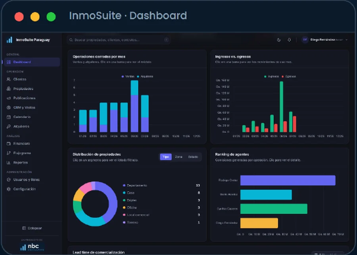The width and height of the screenshot is (357, 255).
Task: Open Financiero section link
Action: tap(32, 144)
